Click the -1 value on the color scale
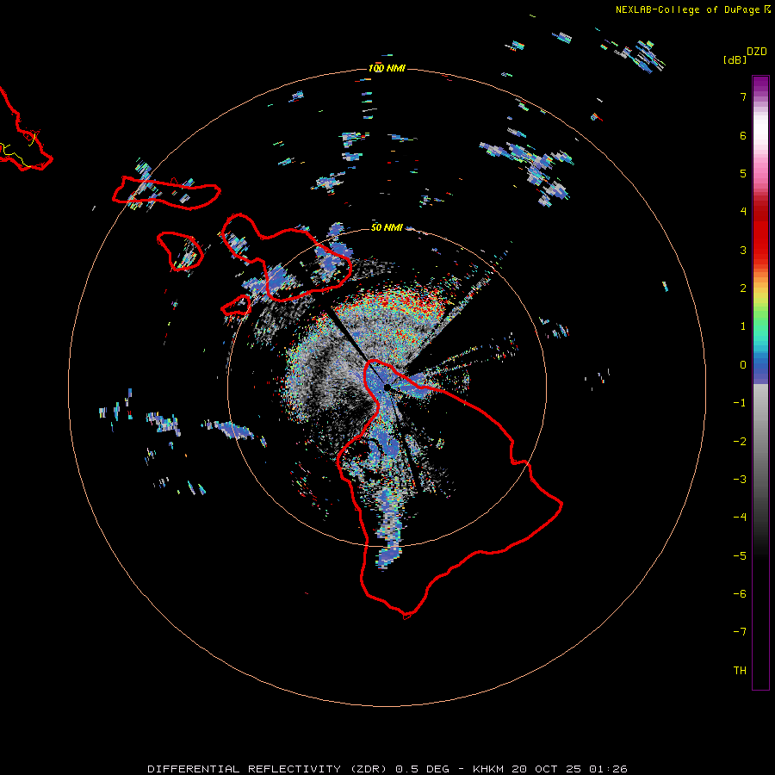The height and width of the screenshot is (775, 775). tap(740, 403)
